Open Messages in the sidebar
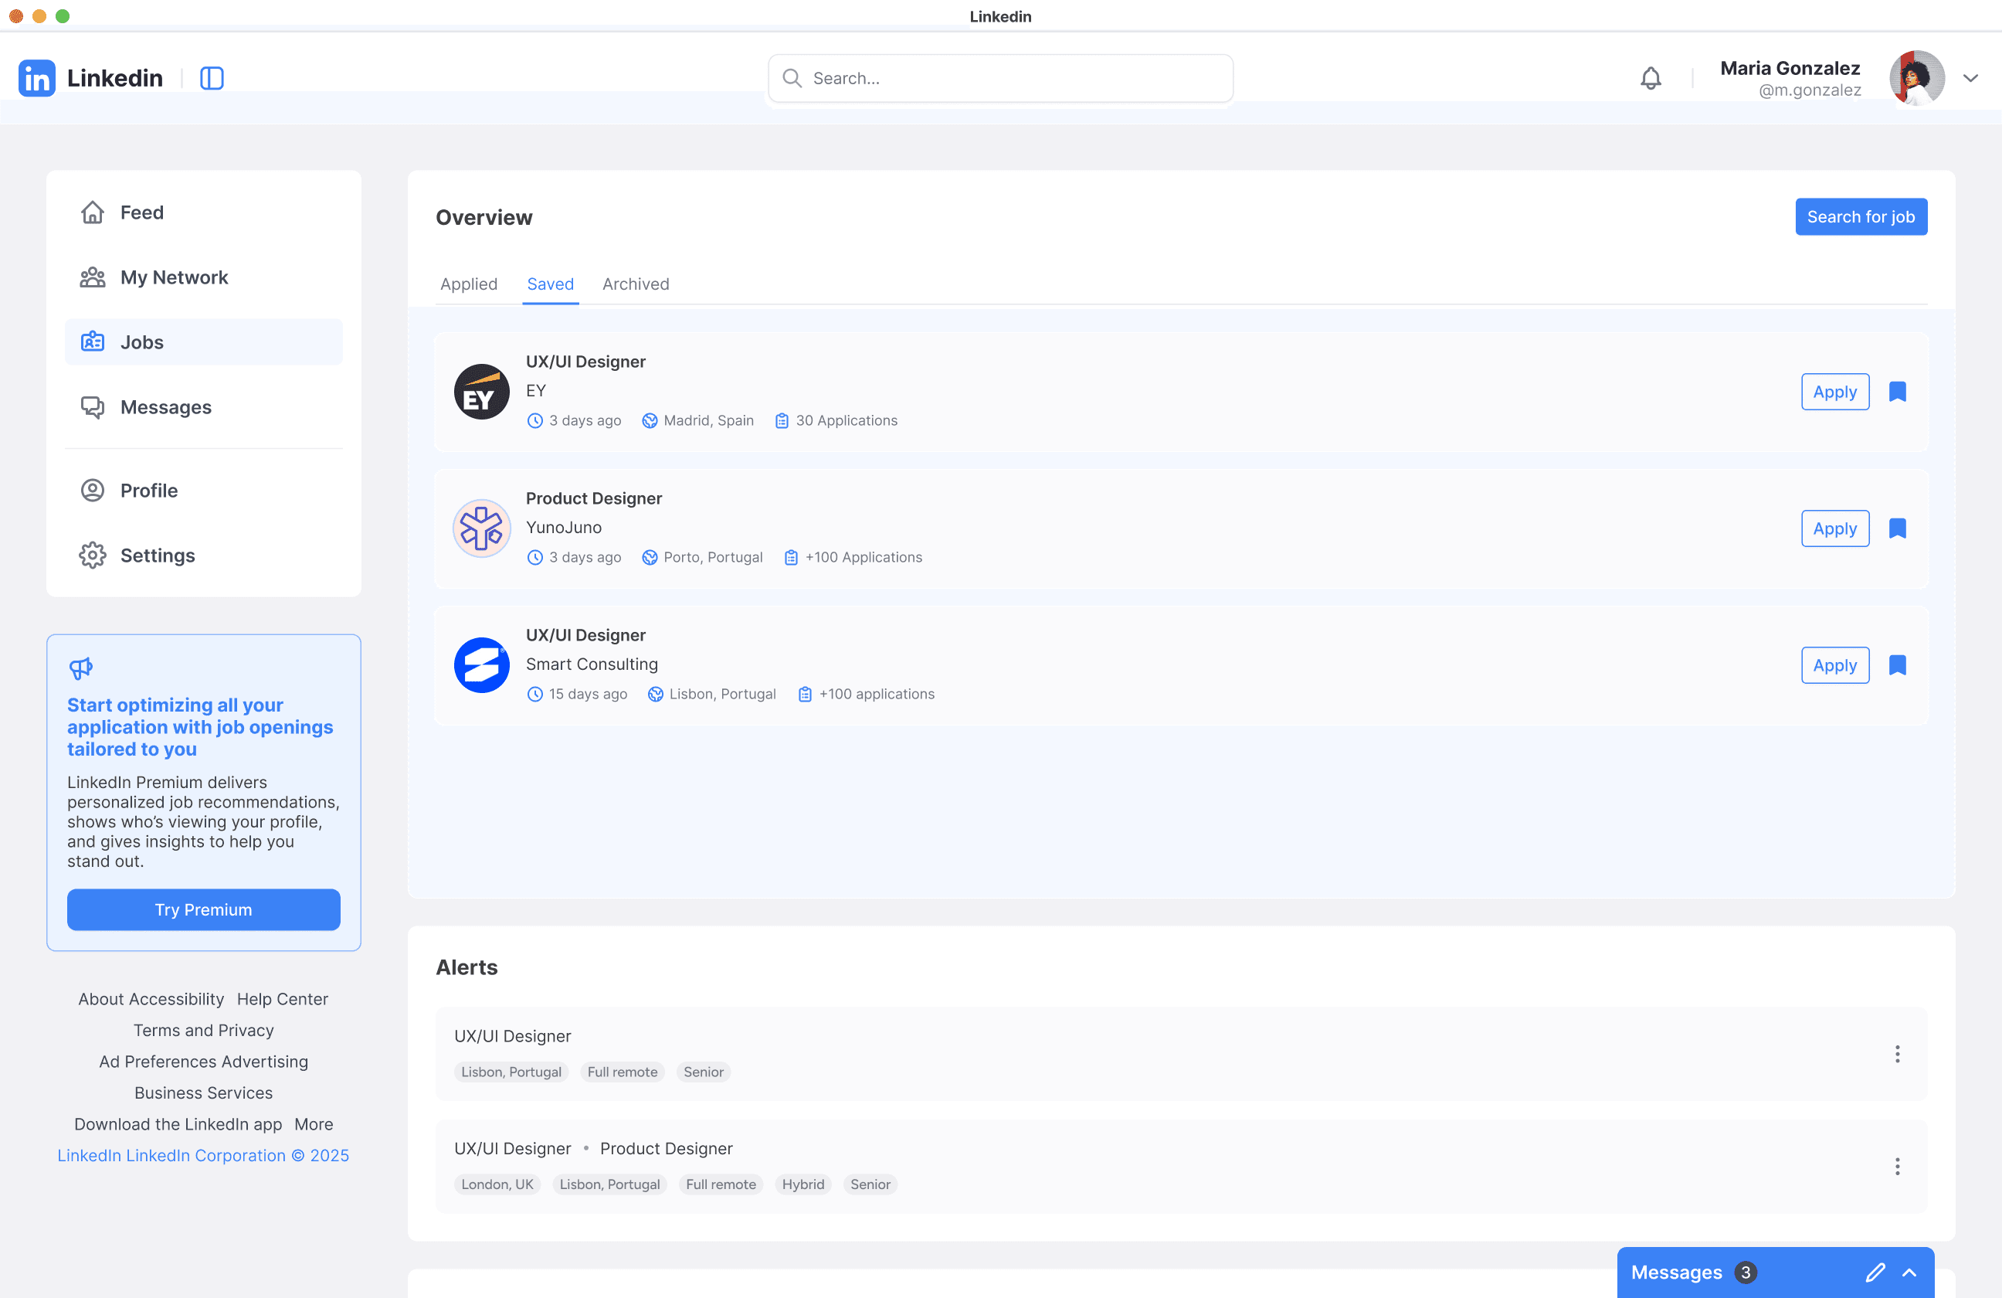This screenshot has width=2002, height=1298. tap(165, 407)
